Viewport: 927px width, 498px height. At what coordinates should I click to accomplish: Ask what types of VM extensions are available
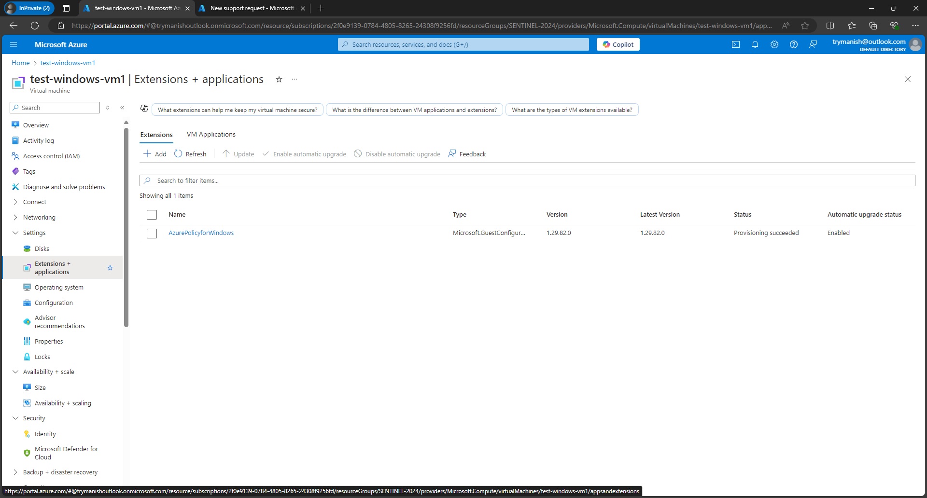572,110
